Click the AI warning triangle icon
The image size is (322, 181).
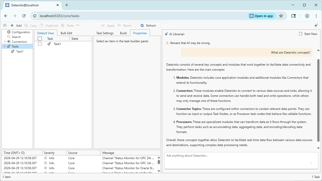[x=167, y=43]
